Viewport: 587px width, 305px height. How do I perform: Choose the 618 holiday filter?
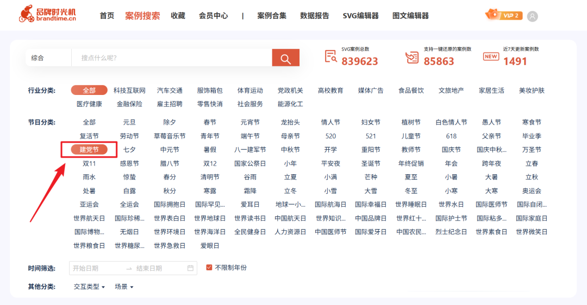451,136
